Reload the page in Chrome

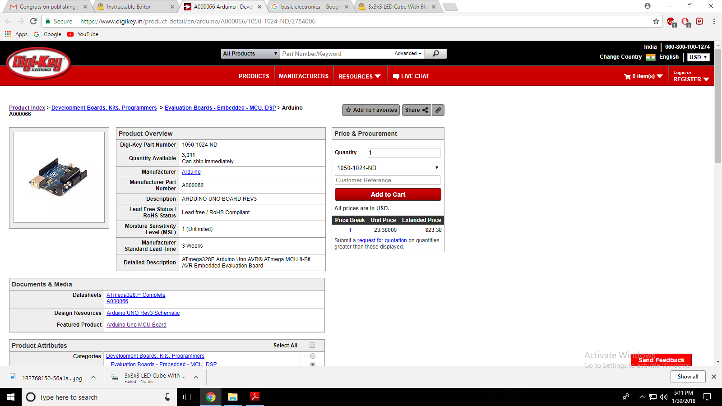(x=33, y=21)
